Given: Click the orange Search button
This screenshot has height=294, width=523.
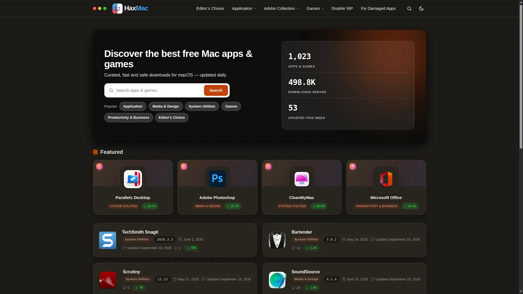Looking at the screenshot, I should (216, 90).
